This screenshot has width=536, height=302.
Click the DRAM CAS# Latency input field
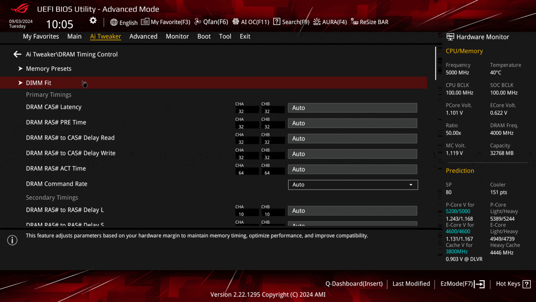353,108
